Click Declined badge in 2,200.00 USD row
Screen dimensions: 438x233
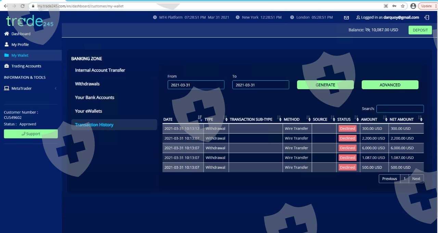[x=347, y=138]
